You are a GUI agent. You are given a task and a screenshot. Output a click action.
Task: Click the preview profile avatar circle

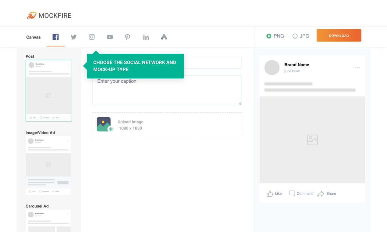(x=272, y=67)
